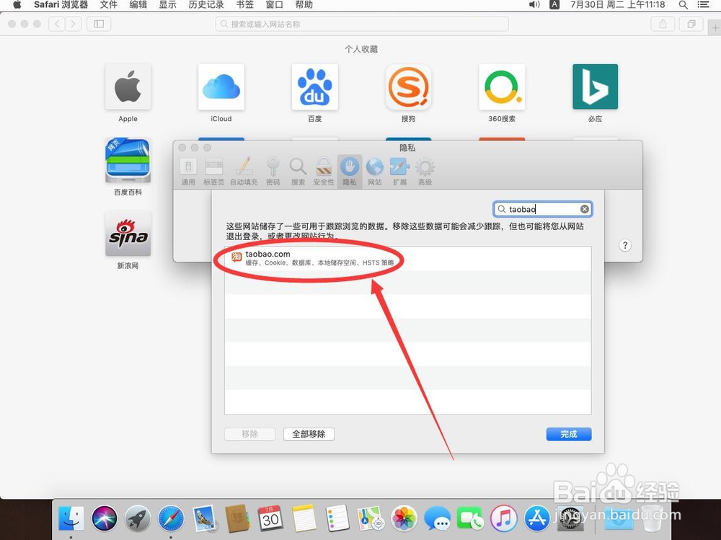Open the input source A icon
This screenshot has width=721, height=540.
pos(555,5)
